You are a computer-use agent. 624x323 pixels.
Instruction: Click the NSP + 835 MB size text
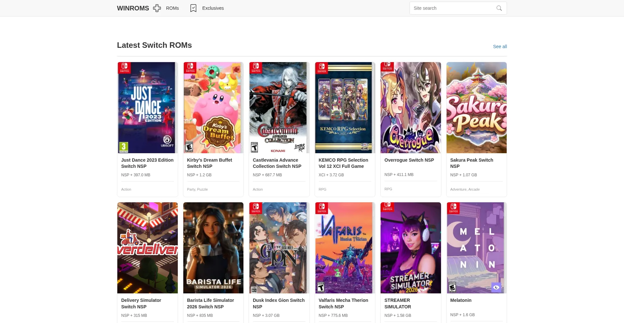click(200, 316)
